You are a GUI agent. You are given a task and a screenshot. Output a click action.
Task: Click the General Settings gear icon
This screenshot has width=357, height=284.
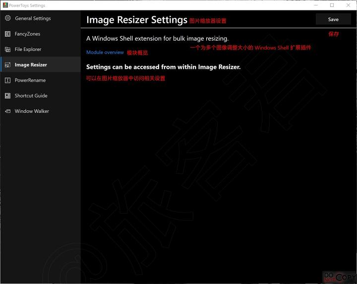coord(7,18)
